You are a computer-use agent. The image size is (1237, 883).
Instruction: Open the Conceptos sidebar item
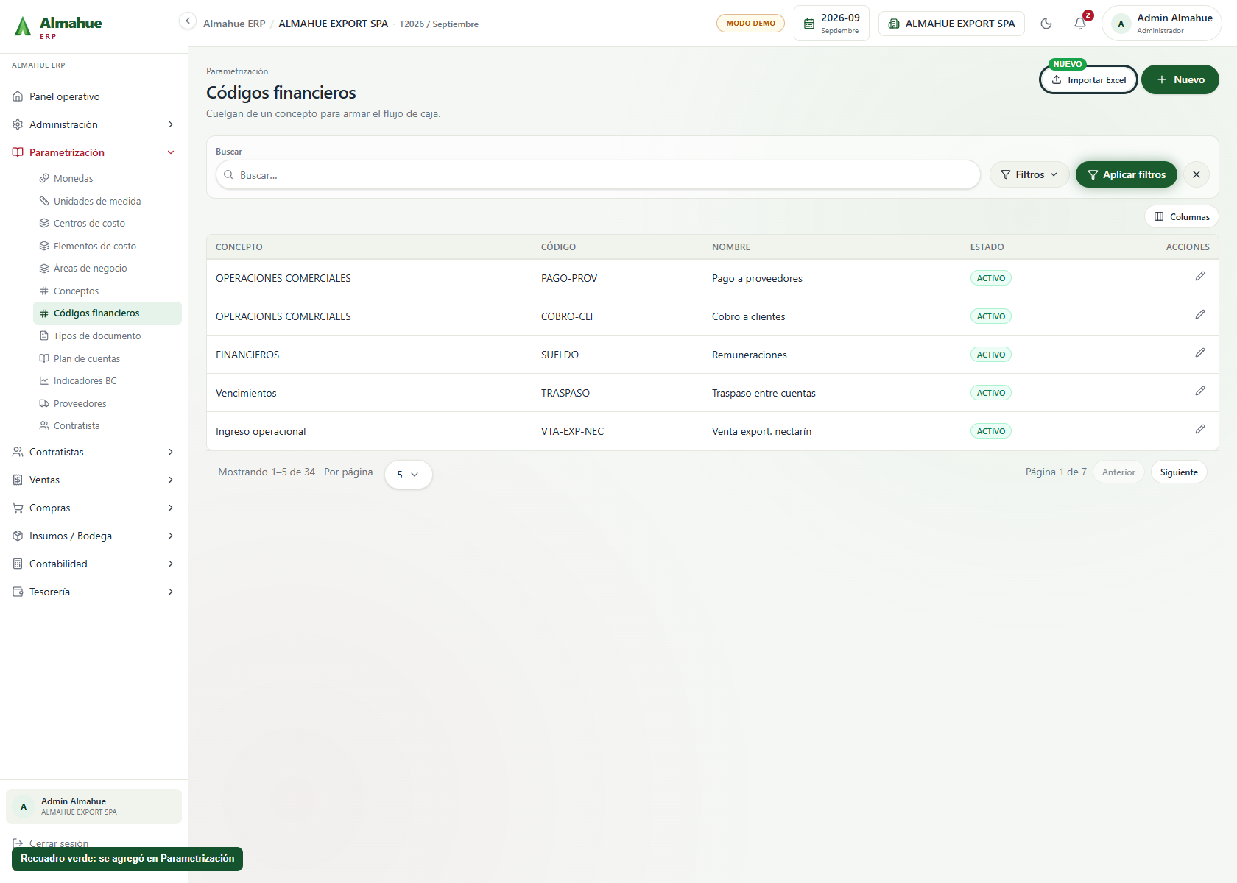click(x=108, y=291)
